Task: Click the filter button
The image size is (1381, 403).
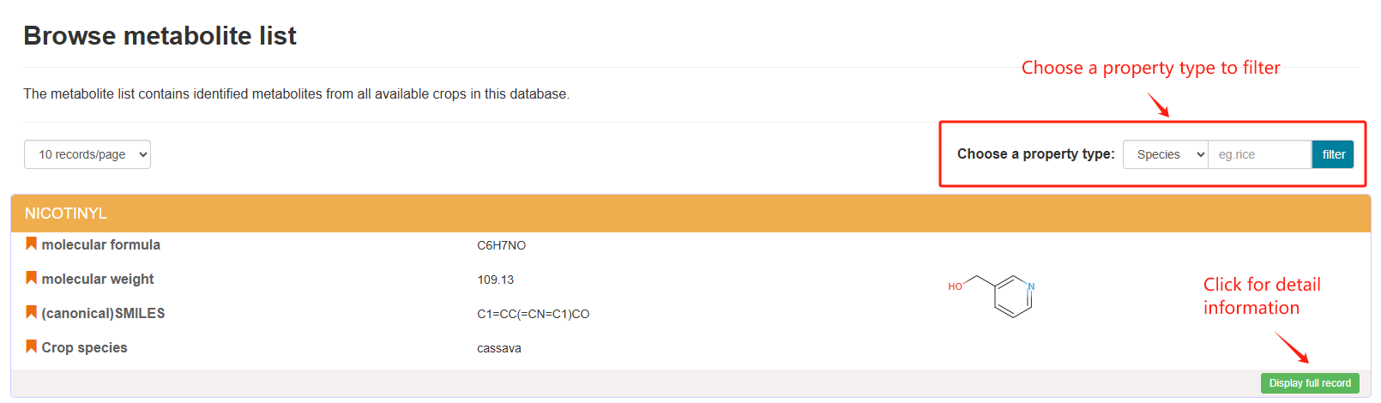Action: [x=1333, y=154]
